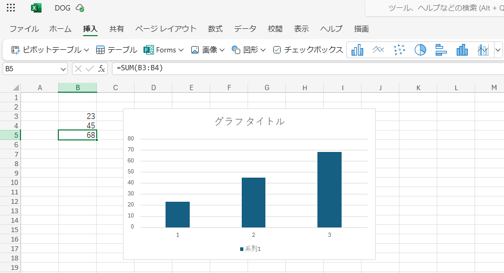Insert a horizontal bar chart from gallery

pos(441,50)
